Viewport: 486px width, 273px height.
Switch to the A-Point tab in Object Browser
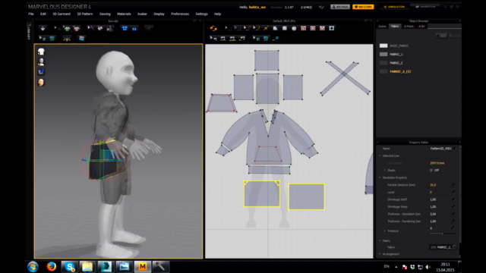click(409, 27)
